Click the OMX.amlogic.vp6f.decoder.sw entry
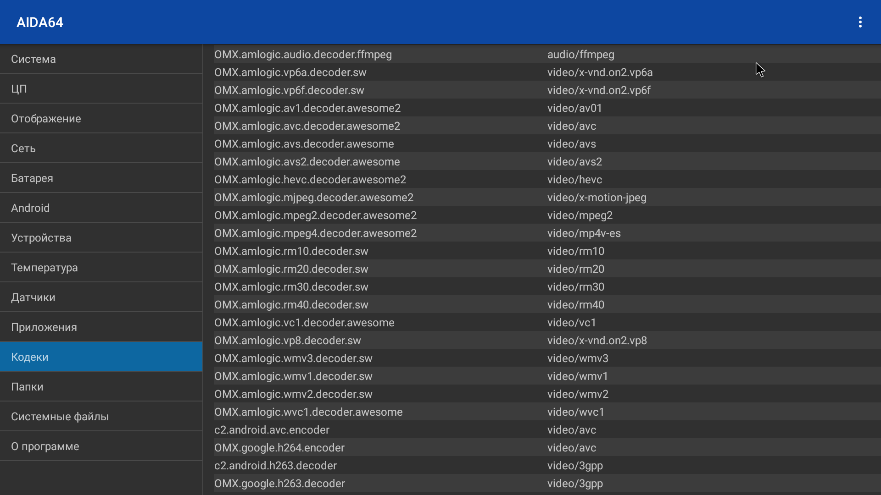This screenshot has height=495, width=881. 547,90
